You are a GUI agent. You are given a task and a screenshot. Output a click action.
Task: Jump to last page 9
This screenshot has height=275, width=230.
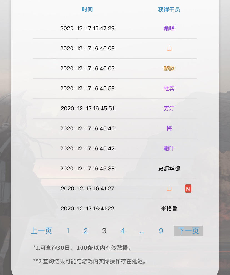[x=161, y=231]
